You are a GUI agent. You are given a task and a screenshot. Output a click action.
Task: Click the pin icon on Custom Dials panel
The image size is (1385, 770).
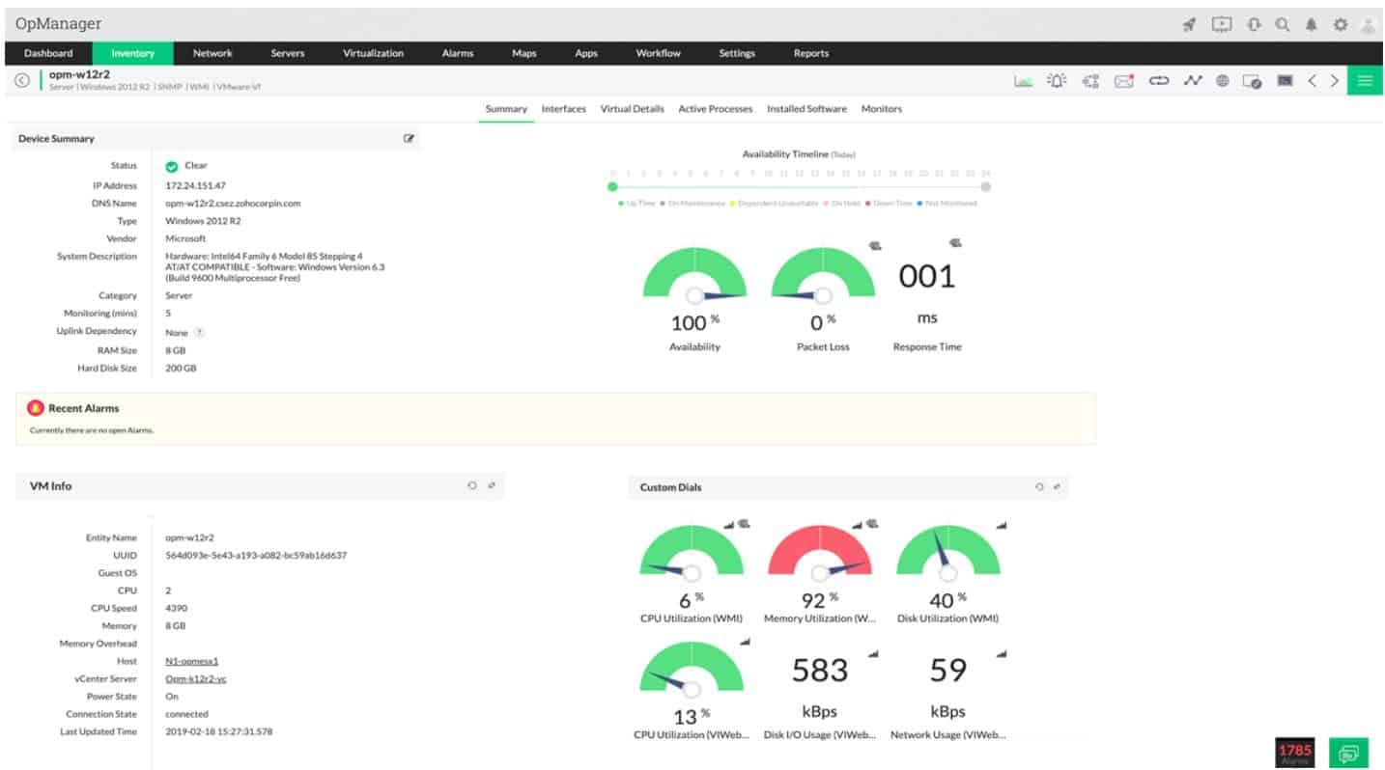(1057, 487)
